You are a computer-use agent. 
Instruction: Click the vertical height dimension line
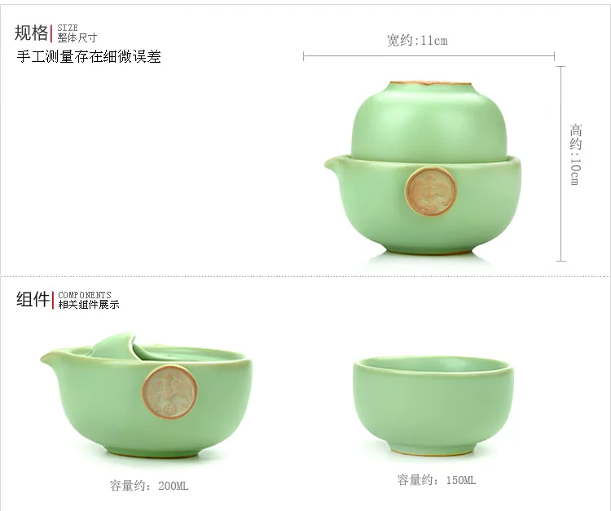click(x=560, y=164)
